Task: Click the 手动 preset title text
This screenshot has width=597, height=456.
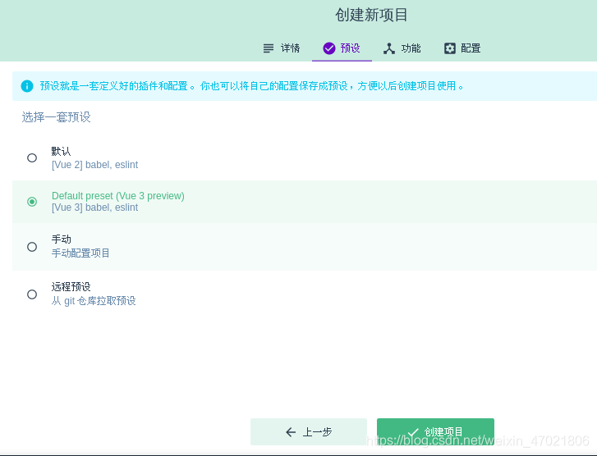Action: click(62, 239)
